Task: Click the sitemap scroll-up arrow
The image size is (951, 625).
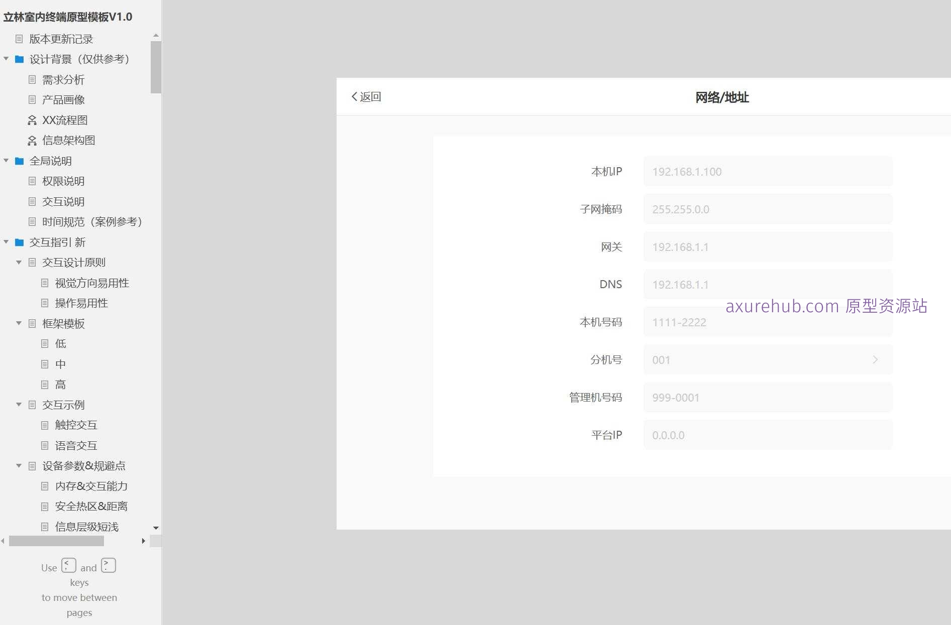Action: pyautogui.click(x=156, y=35)
